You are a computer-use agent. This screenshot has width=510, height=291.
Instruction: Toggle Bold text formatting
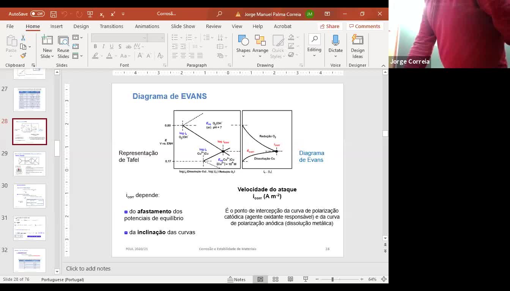point(95,46)
